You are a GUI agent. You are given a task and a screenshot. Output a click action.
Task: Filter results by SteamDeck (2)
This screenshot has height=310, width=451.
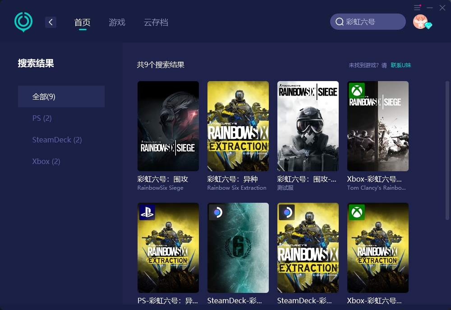57,140
